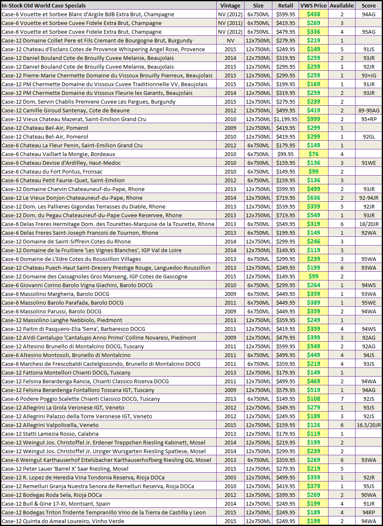
Task: Select the 91WE score cell
Action: click(x=368, y=163)
